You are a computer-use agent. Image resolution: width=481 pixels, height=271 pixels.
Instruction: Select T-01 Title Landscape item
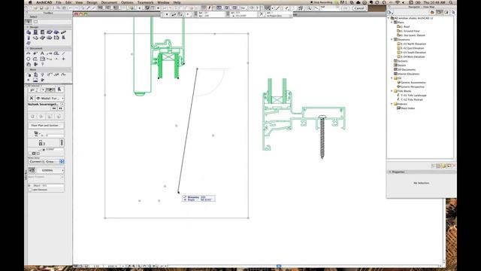click(413, 96)
